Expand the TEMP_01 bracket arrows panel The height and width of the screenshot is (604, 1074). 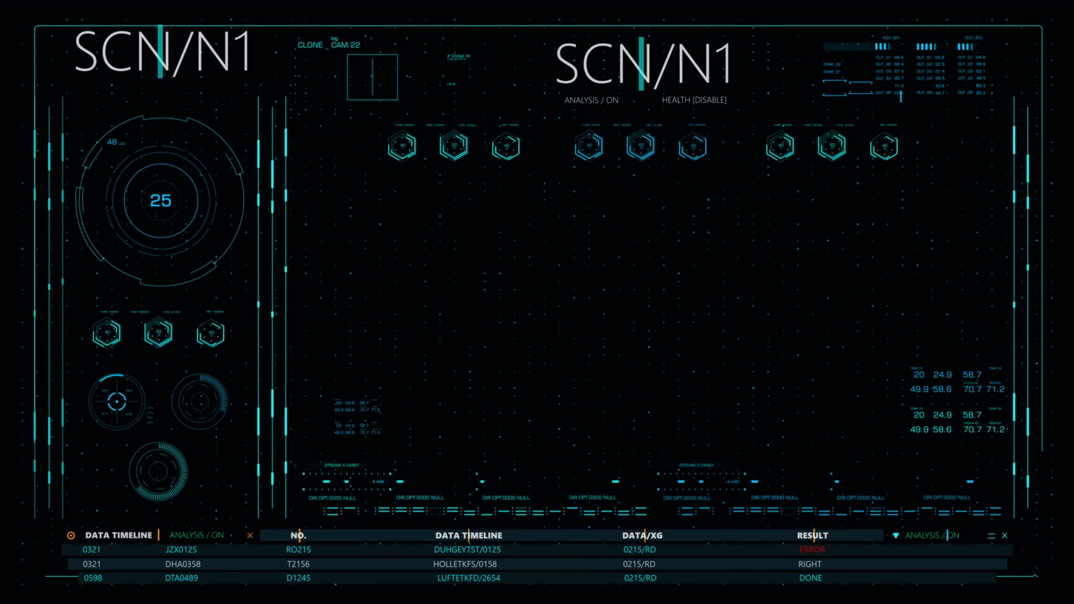pyautogui.click(x=846, y=86)
